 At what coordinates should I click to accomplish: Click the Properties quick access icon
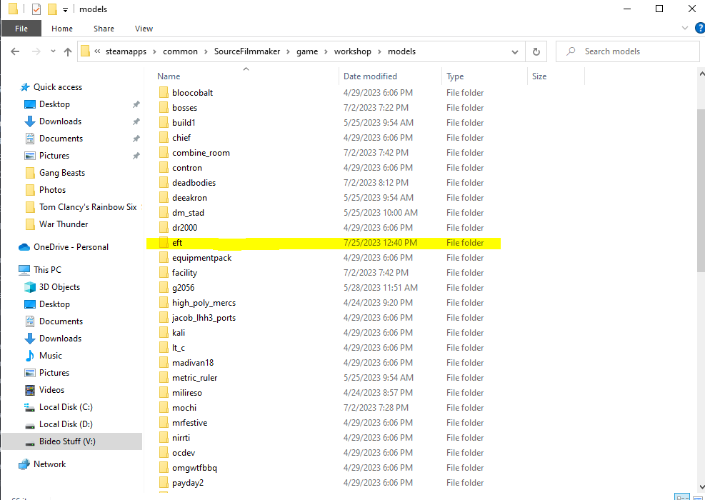[36, 9]
